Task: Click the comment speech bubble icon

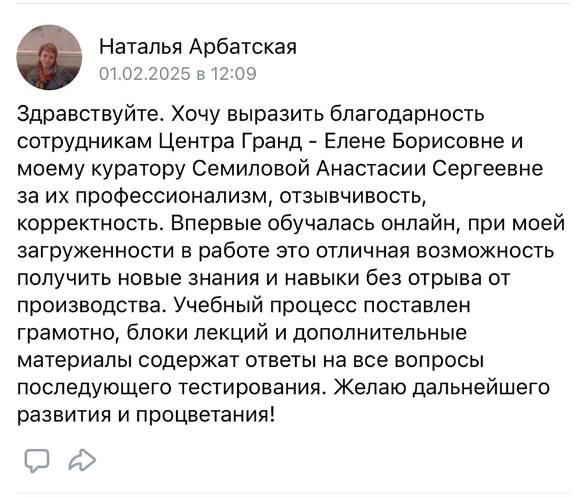Action: (x=37, y=460)
